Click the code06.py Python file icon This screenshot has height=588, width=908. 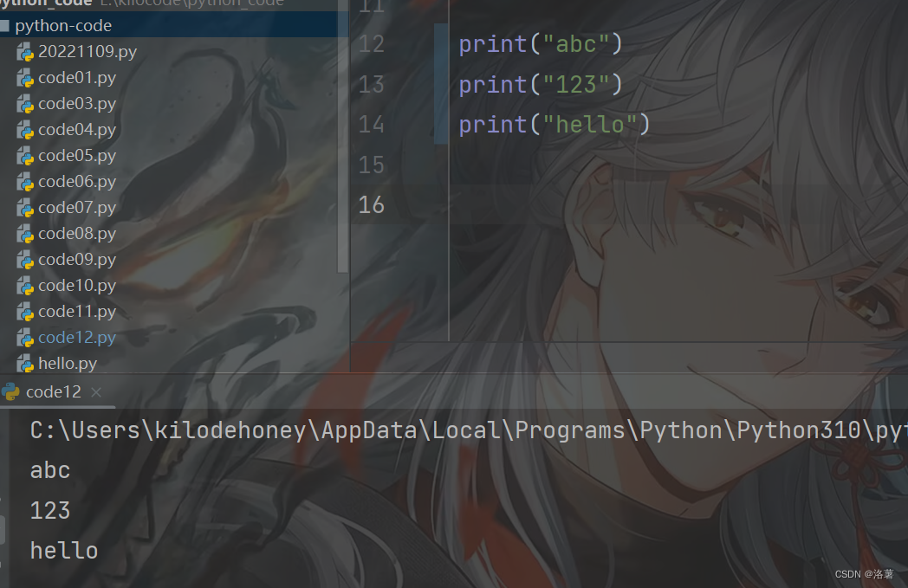coord(25,183)
